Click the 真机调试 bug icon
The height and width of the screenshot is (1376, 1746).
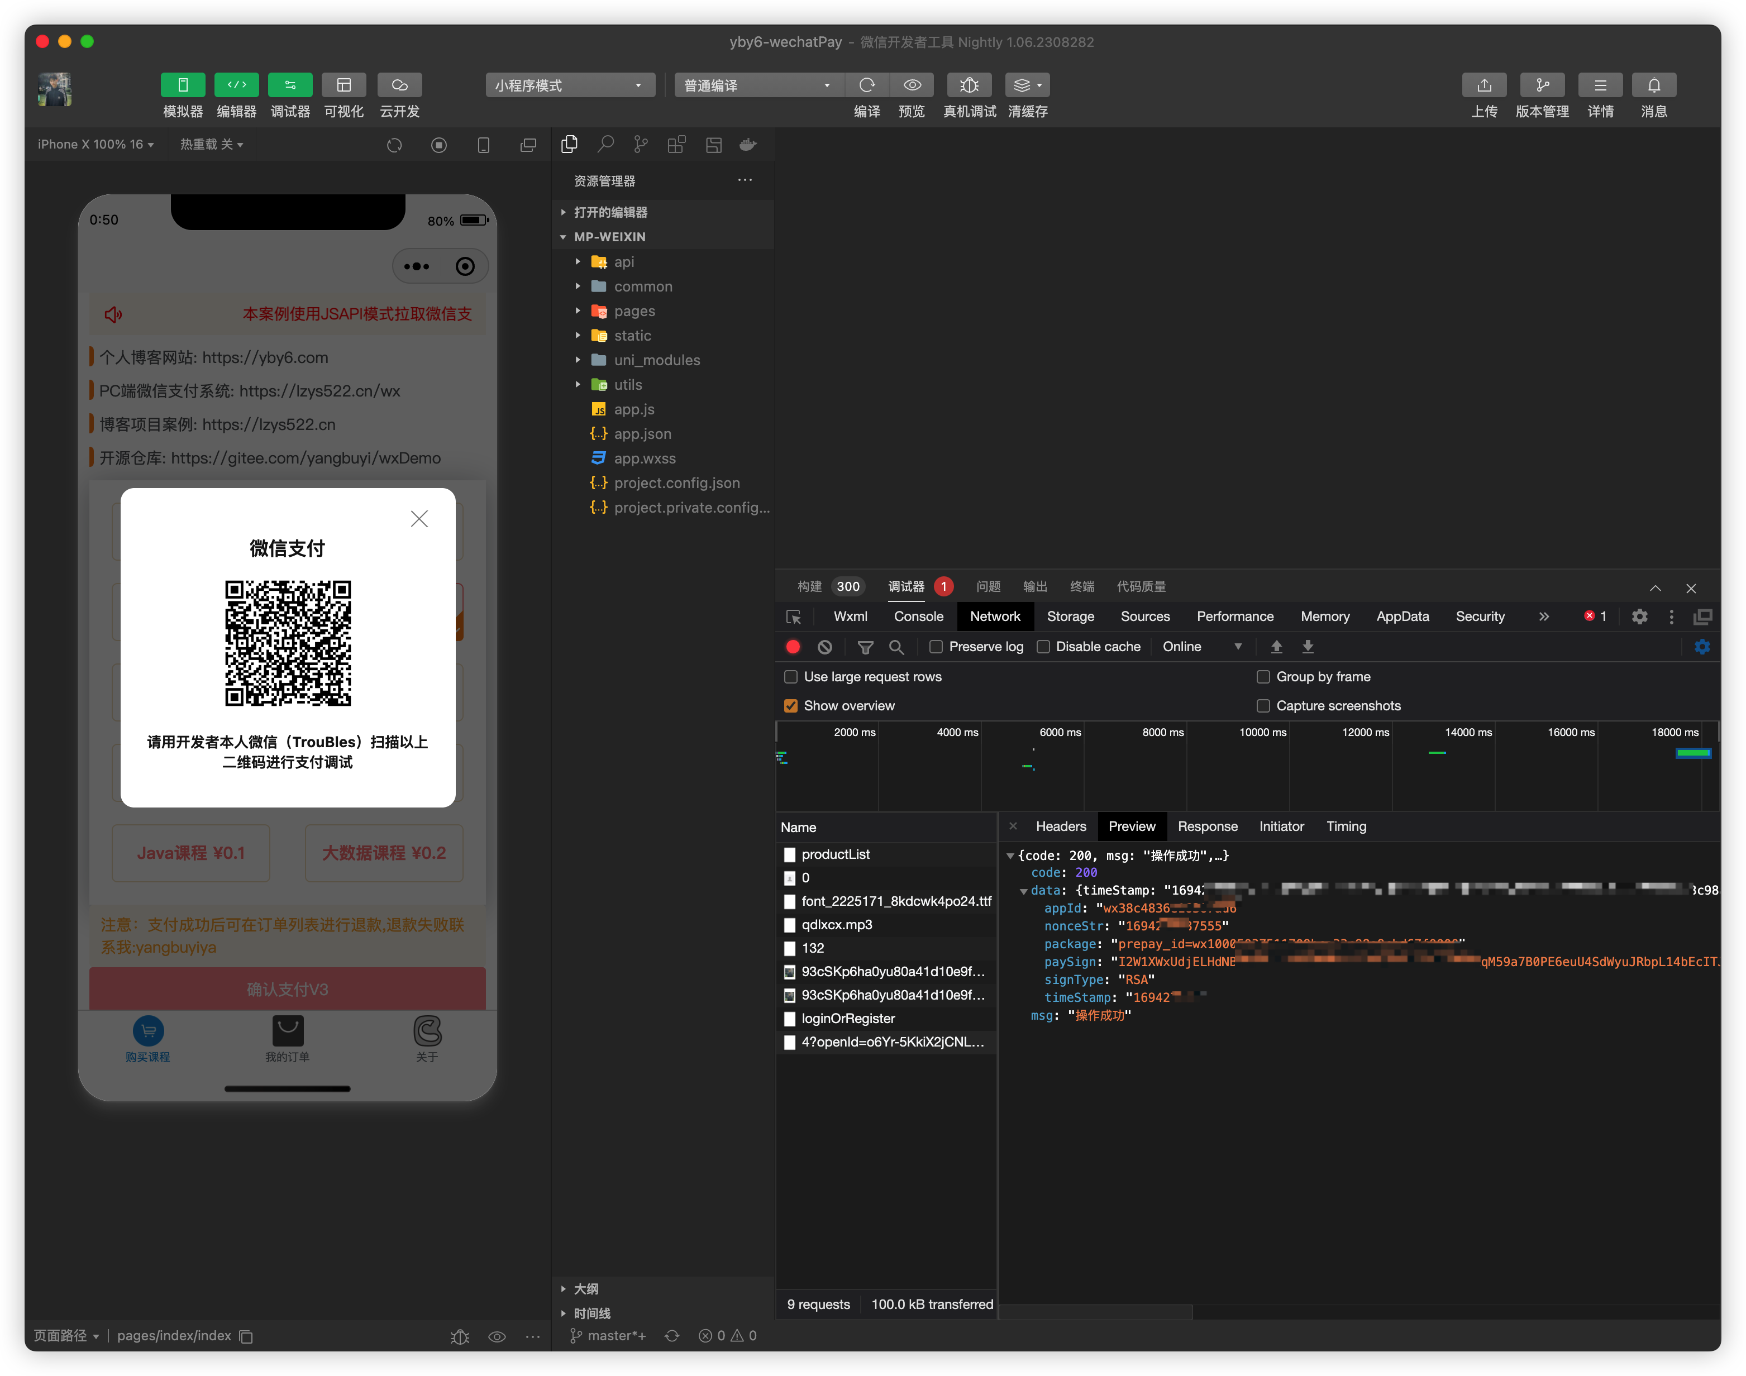[969, 85]
